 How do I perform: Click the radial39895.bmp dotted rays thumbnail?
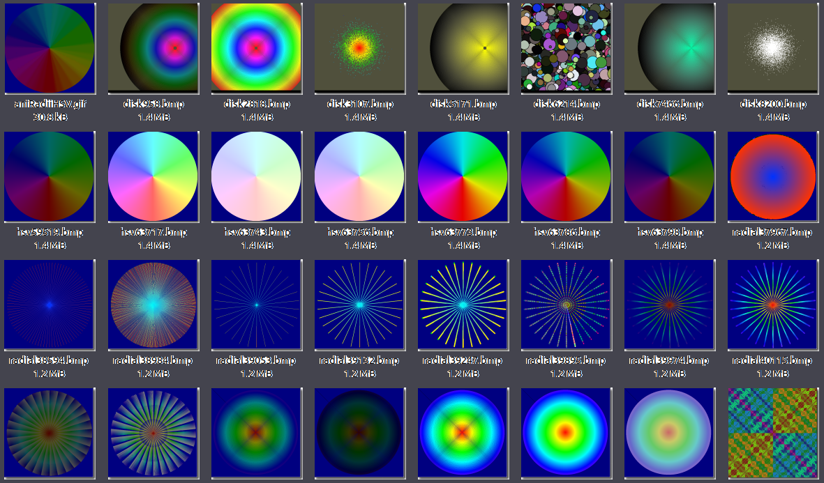[x=565, y=305]
